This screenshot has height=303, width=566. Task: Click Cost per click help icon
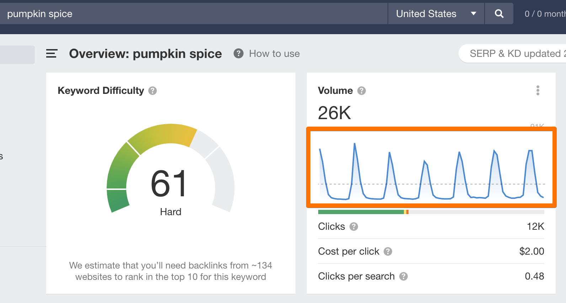[388, 251]
